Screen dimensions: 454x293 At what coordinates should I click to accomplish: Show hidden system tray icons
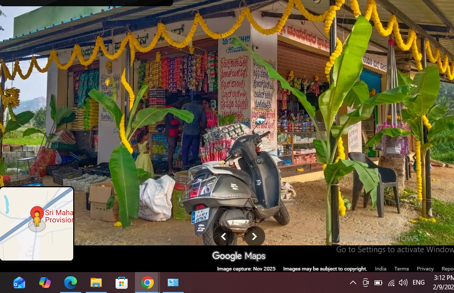tap(353, 283)
